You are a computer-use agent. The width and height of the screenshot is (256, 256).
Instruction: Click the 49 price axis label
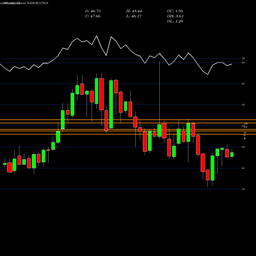[x=243, y=147]
